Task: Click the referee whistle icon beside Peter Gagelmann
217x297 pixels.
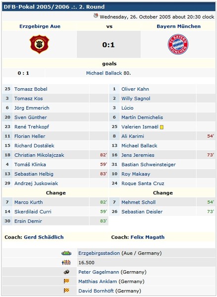Action: coord(66,272)
